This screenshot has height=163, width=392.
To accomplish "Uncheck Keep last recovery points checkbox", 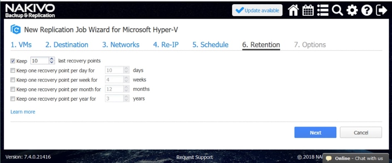I will (x=13, y=61).
